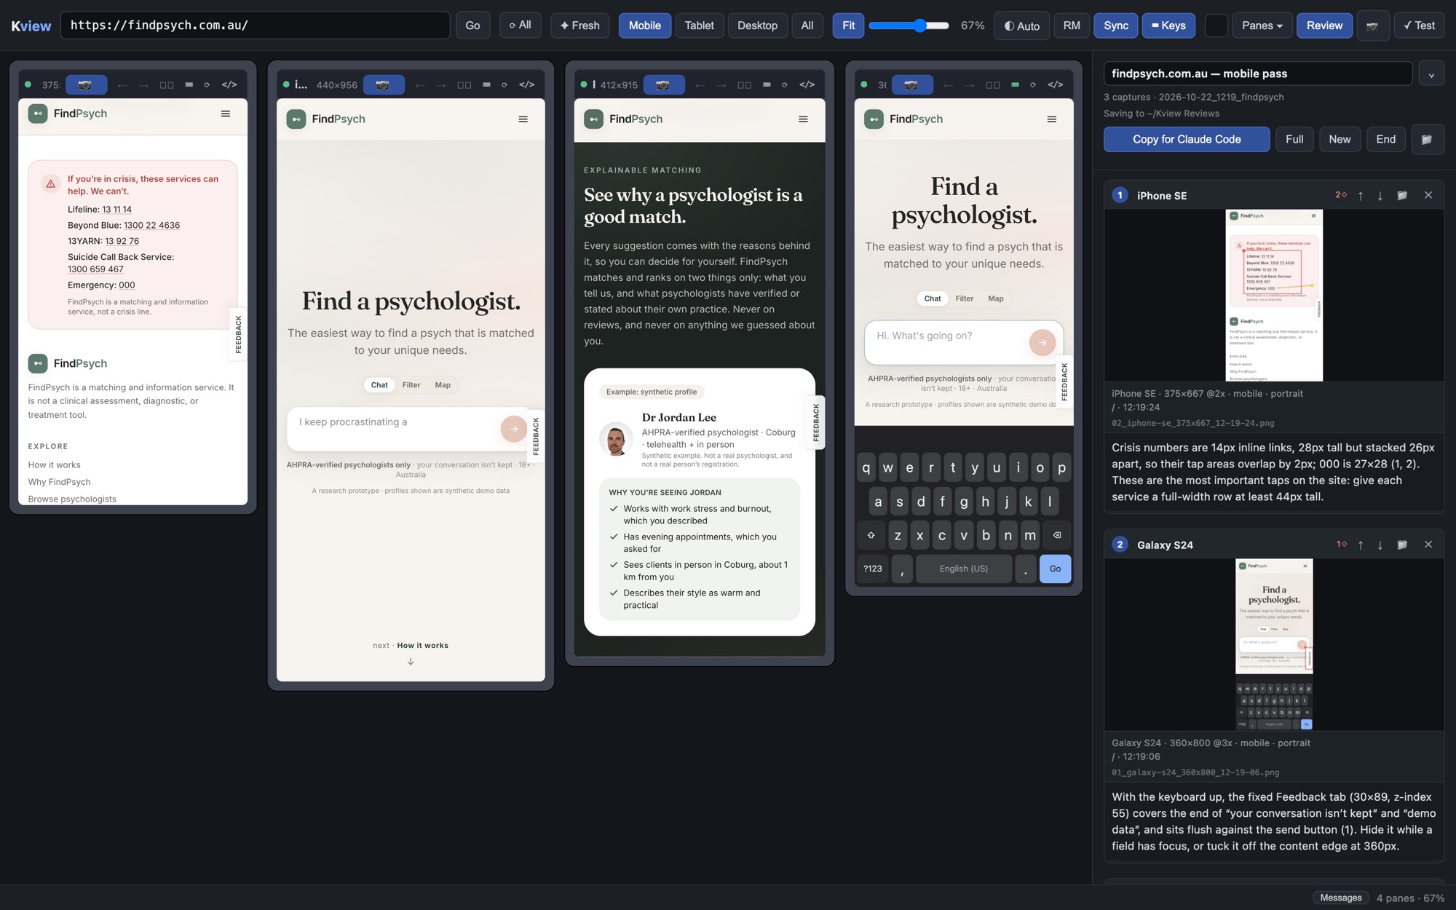Screen dimensions: 1456x910
Task: Toggle the Sync button in the top toolbar
Action: (1115, 25)
